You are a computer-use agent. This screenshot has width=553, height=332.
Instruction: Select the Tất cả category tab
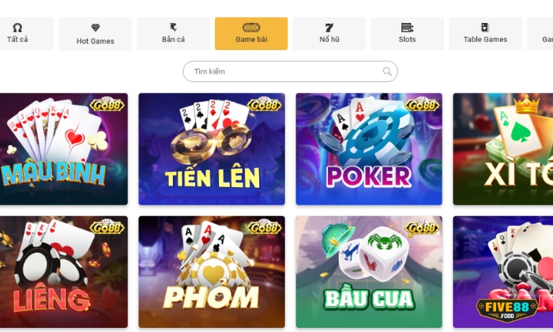click(25, 33)
